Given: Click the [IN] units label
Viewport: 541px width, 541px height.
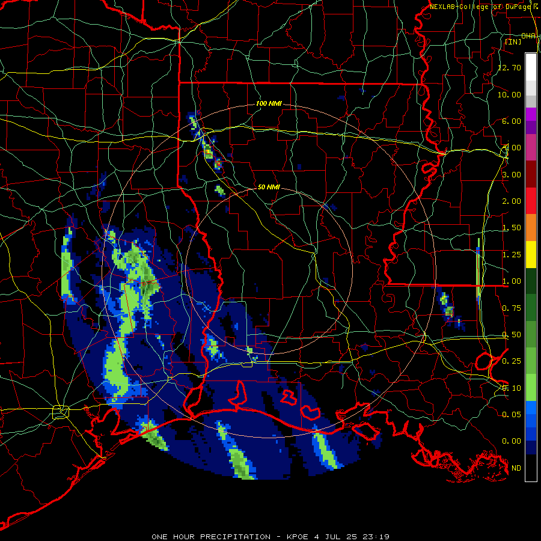Looking at the screenshot, I should (x=513, y=41).
